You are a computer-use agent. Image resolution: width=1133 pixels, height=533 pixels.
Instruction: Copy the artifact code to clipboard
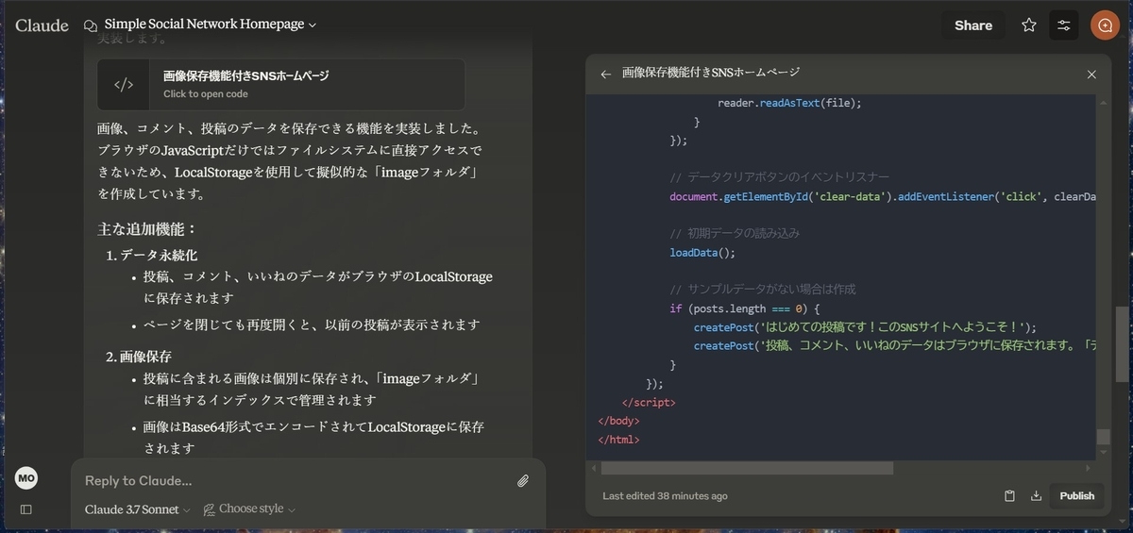[1009, 495]
